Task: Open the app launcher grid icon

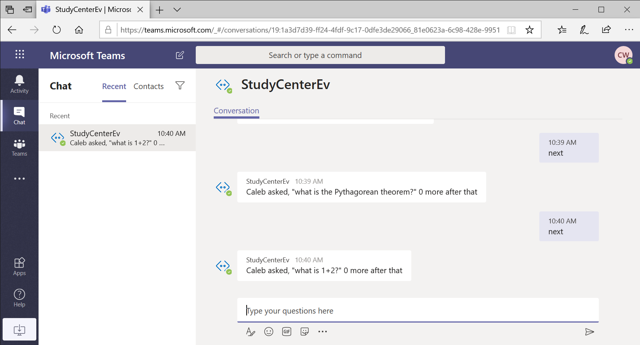Action: (19, 55)
